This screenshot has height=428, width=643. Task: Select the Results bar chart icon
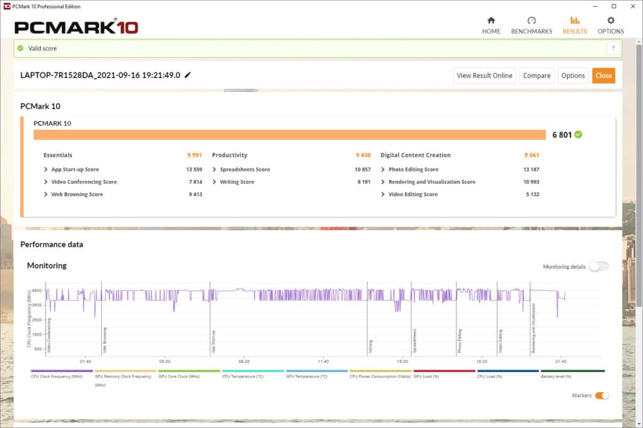(x=575, y=21)
